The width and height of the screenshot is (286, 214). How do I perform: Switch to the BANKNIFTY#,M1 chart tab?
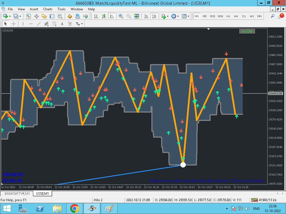17,193
